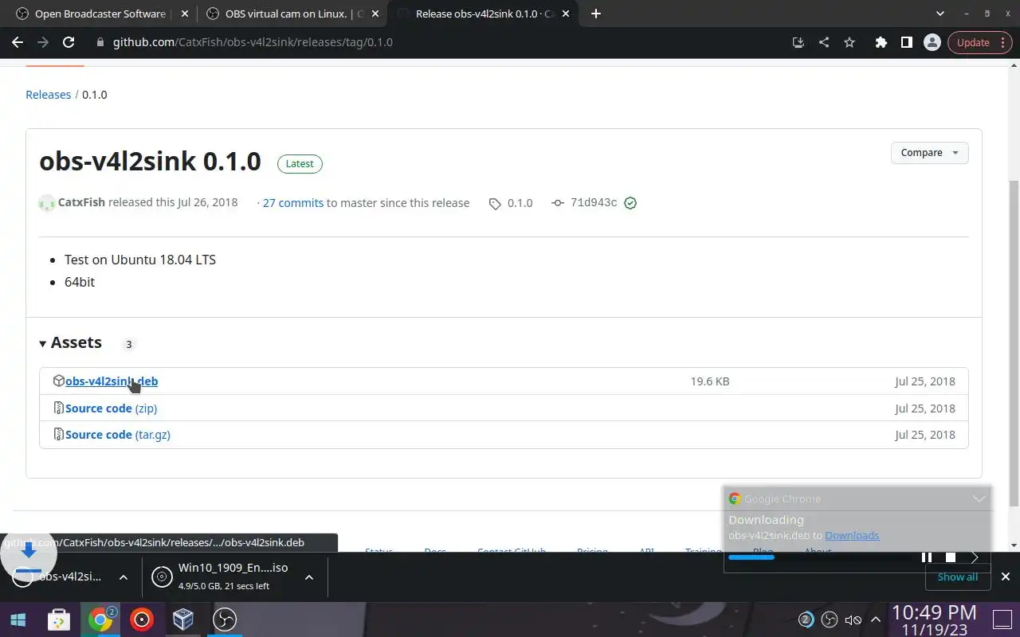Toggle the Chrome side panel
1020x637 pixels.
[x=906, y=42]
